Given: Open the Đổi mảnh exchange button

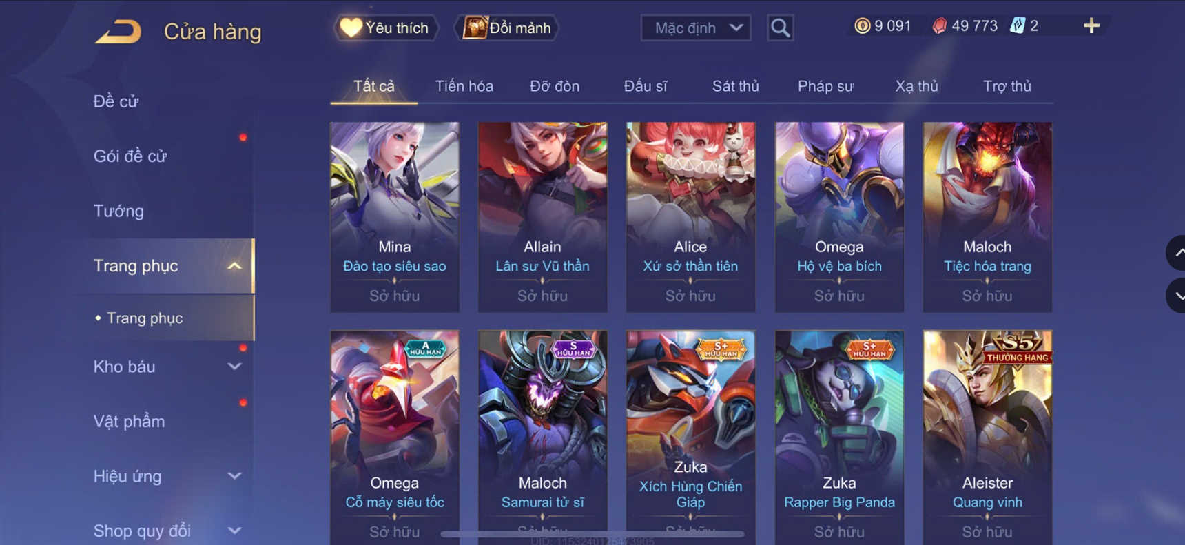Looking at the screenshot, I should 506,28.
